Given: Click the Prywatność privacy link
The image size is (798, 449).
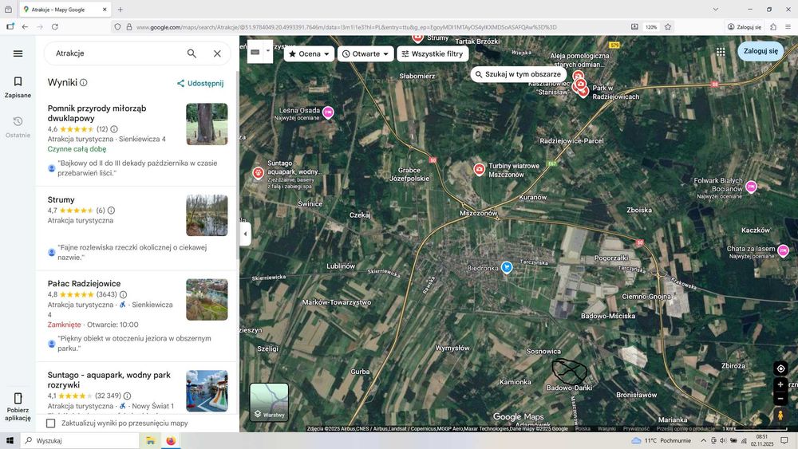Looking at the screenshot, I should tap(636, 428).
